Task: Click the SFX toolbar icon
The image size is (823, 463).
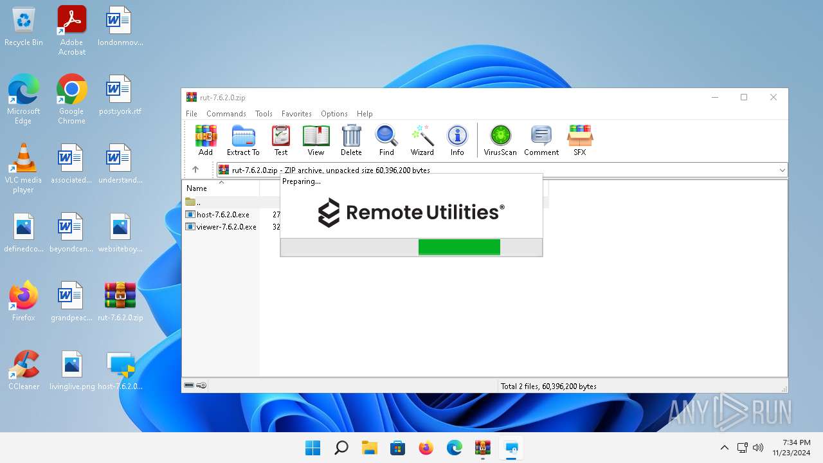Action: click(x=580, y=140)
